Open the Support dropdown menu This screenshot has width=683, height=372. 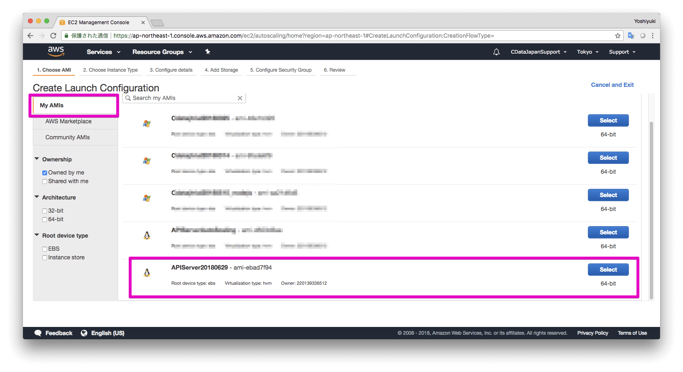pyautogui.click(x=622, y=52)
